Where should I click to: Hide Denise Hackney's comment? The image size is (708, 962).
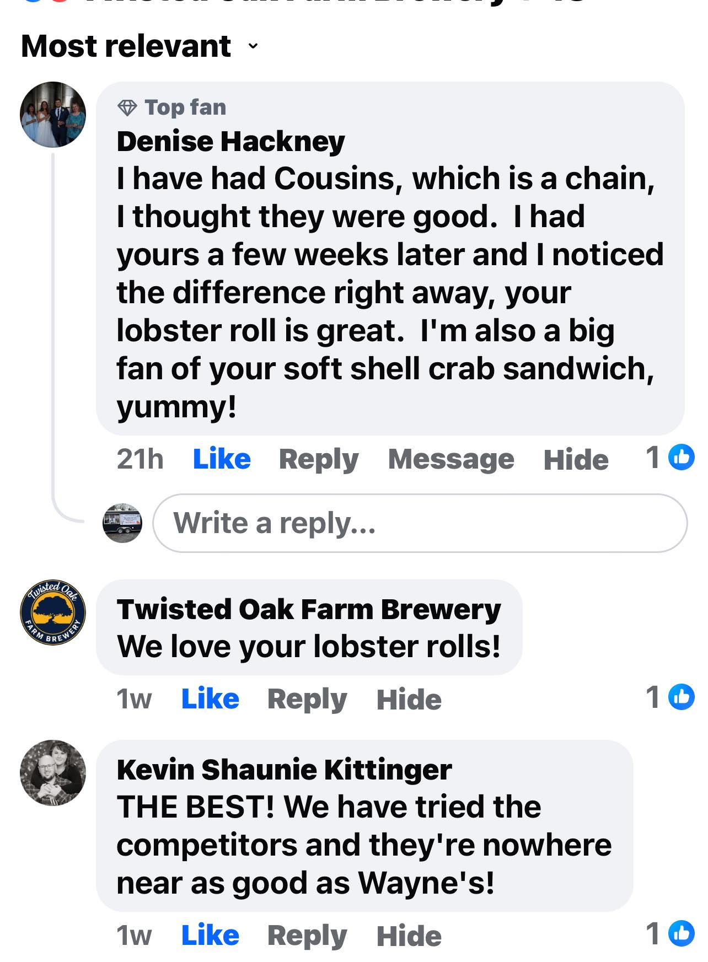[x=576, y=459]
